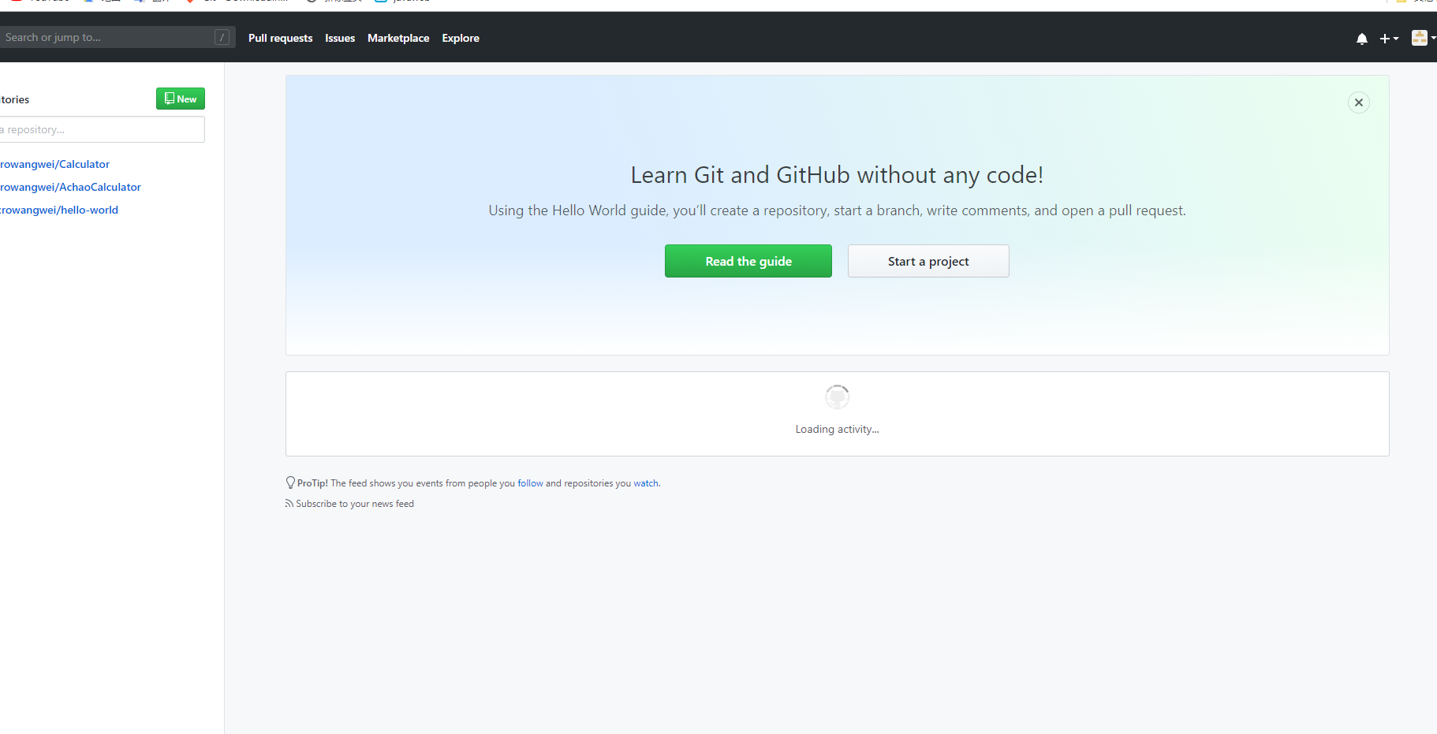Image resolution: width=1437 pixels, height=734 pixels.
Task: Open the Calculator repository link
Action: coord(54,164)
